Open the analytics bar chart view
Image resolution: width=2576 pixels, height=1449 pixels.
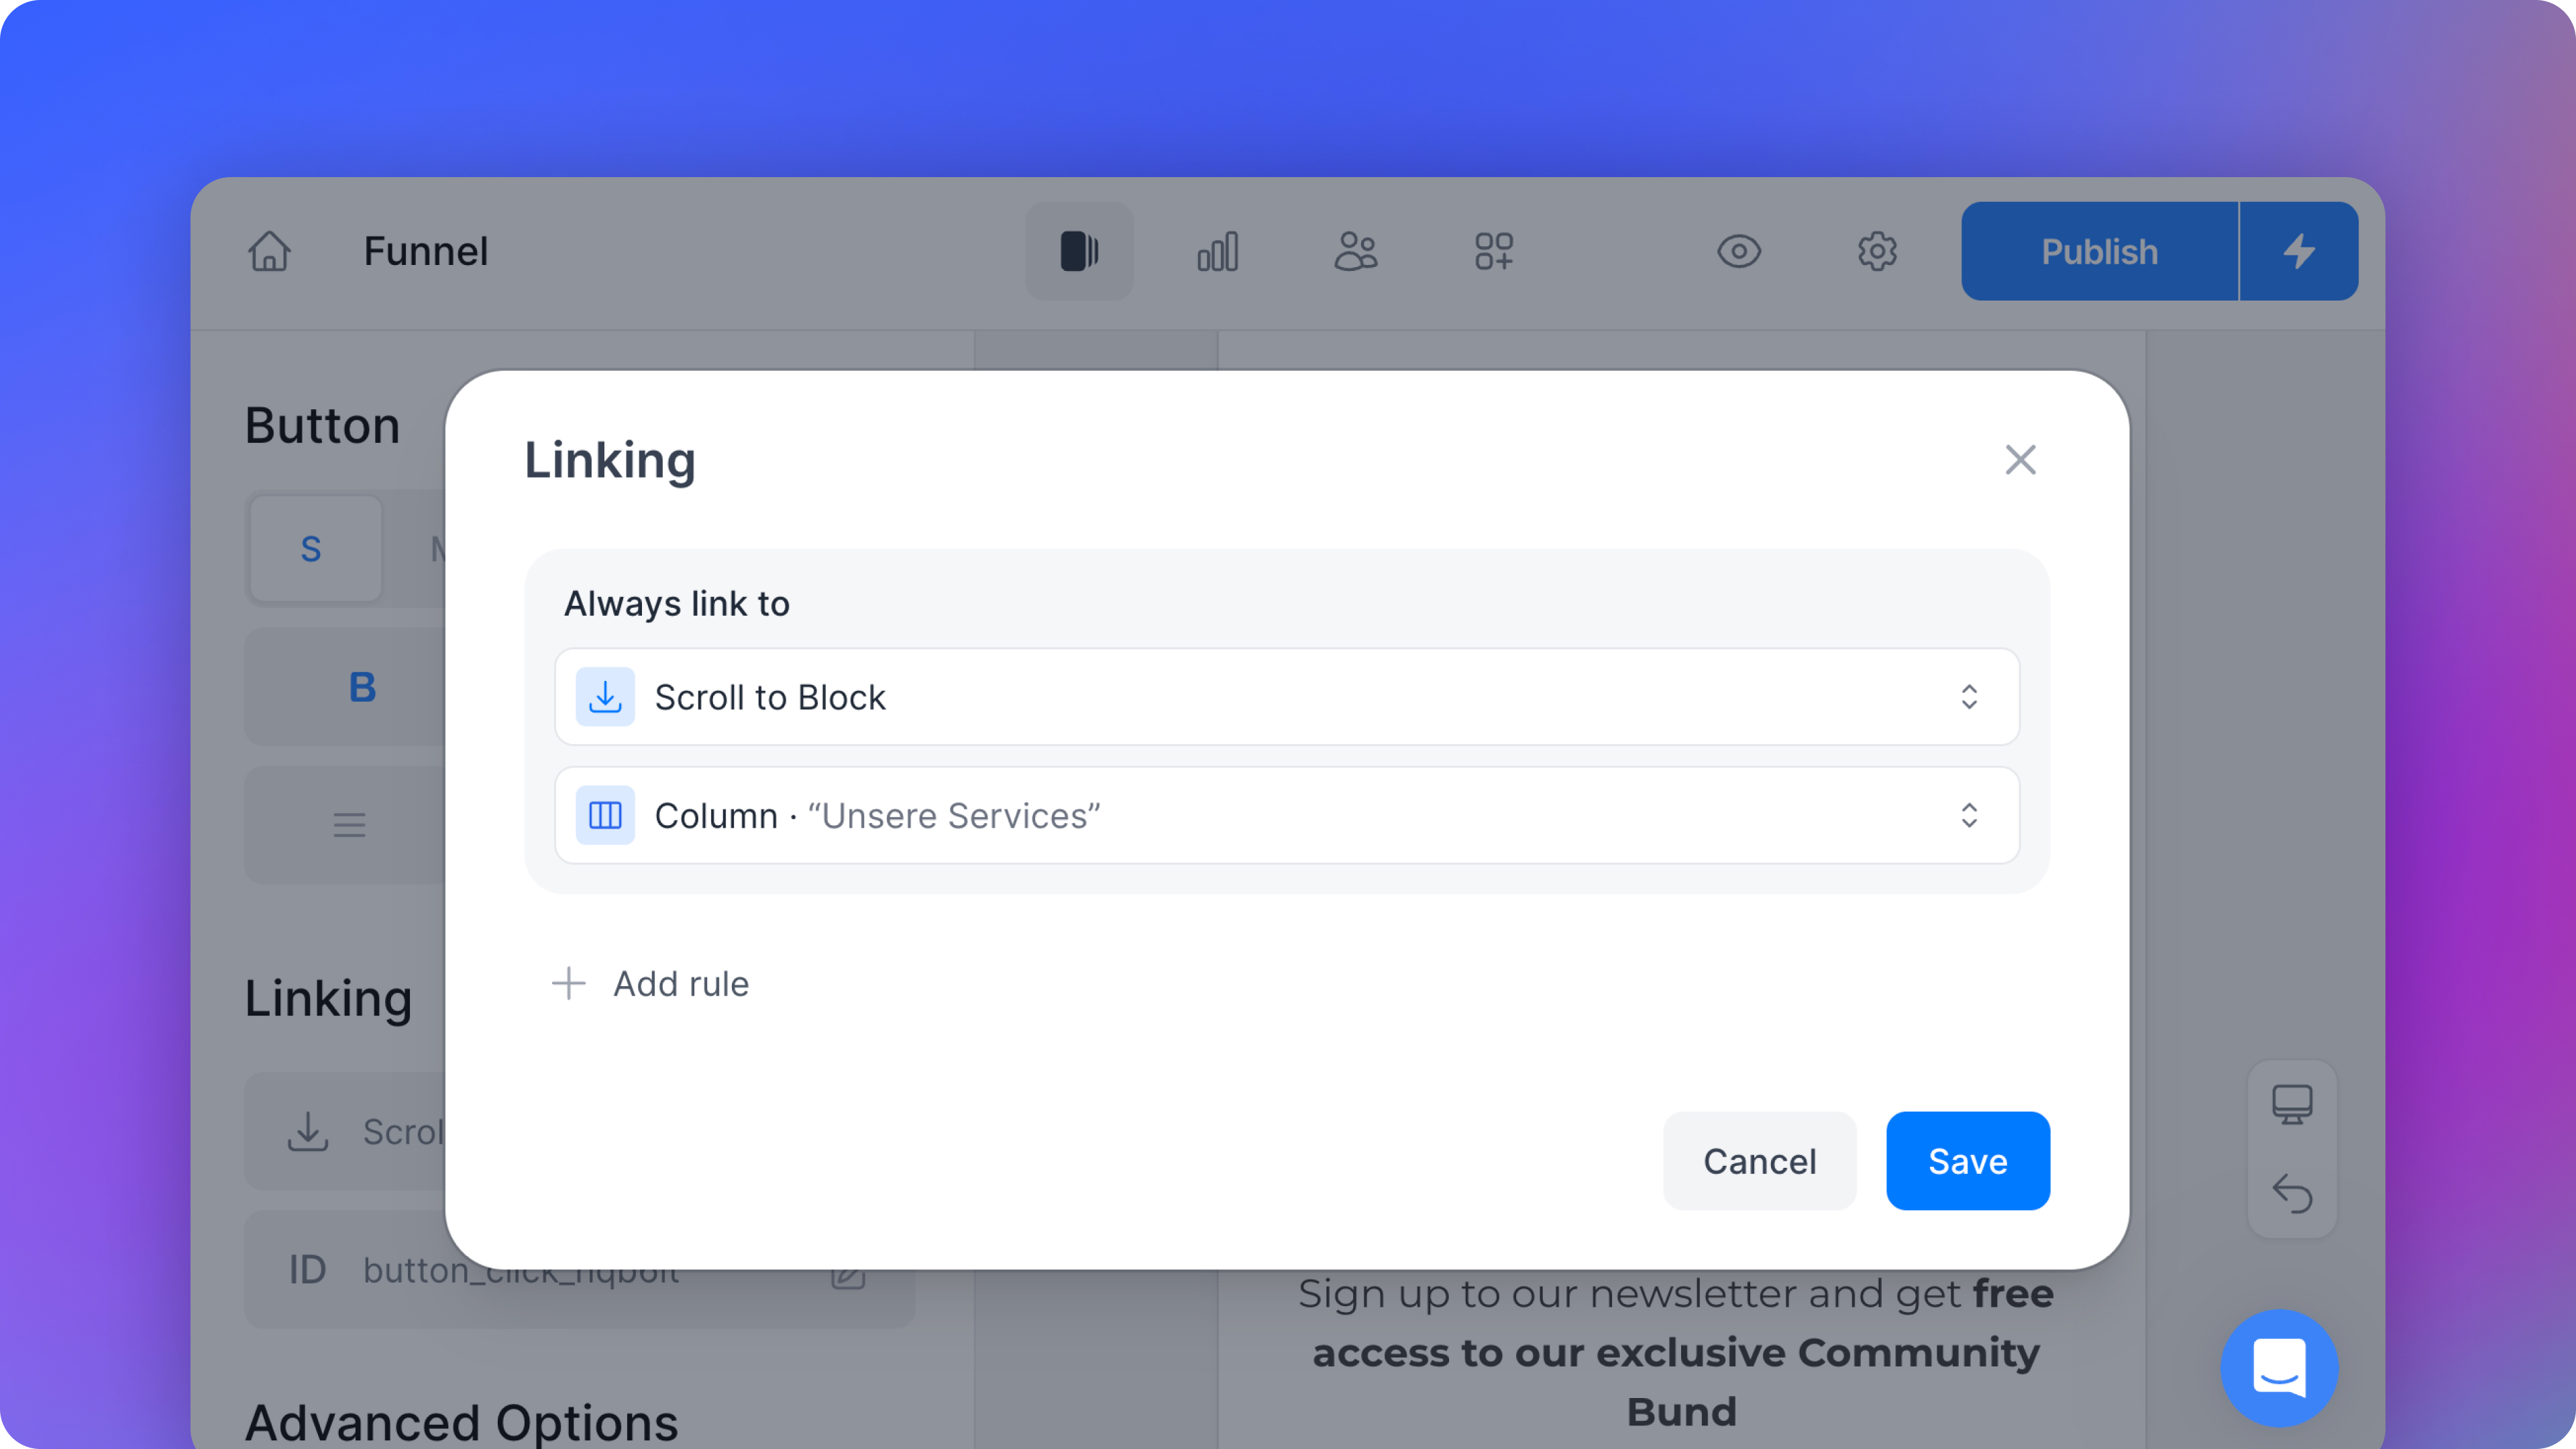tap(1218, 251)
